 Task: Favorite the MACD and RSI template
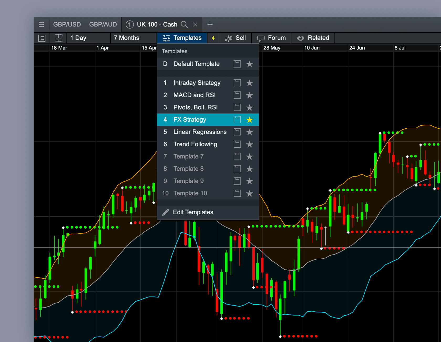249,95
